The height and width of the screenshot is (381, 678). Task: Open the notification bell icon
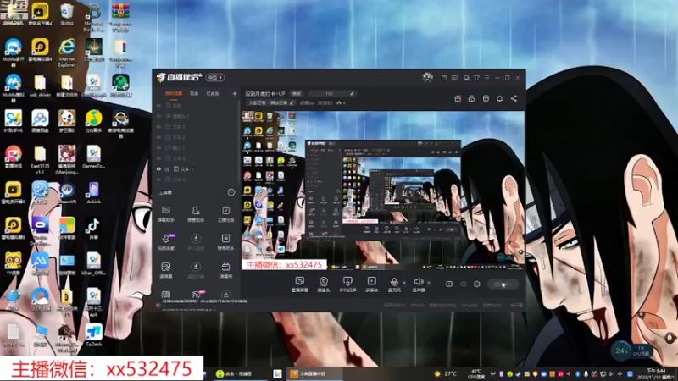[499, 98]
